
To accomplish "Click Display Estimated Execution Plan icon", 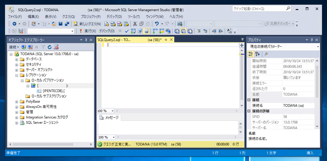I will [133, 31].
